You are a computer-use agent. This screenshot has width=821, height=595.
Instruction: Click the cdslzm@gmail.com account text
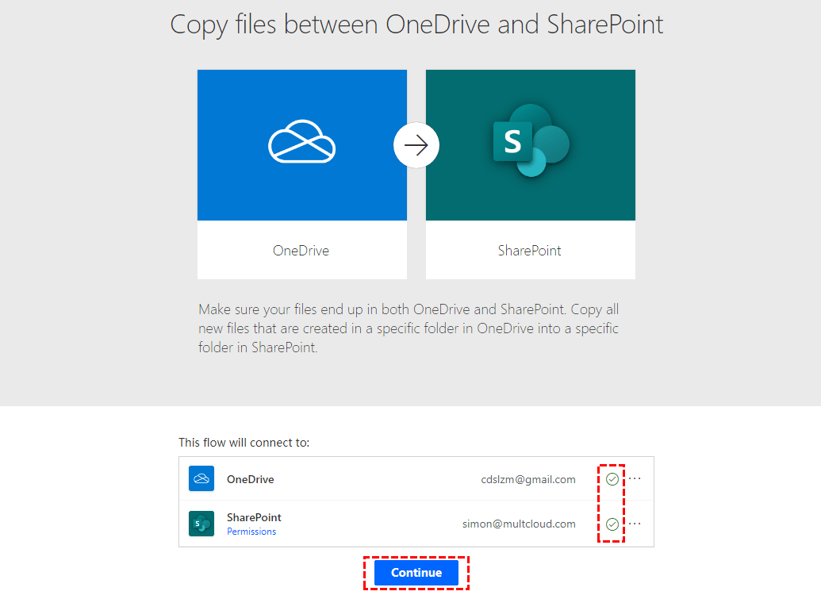(528, 479)
